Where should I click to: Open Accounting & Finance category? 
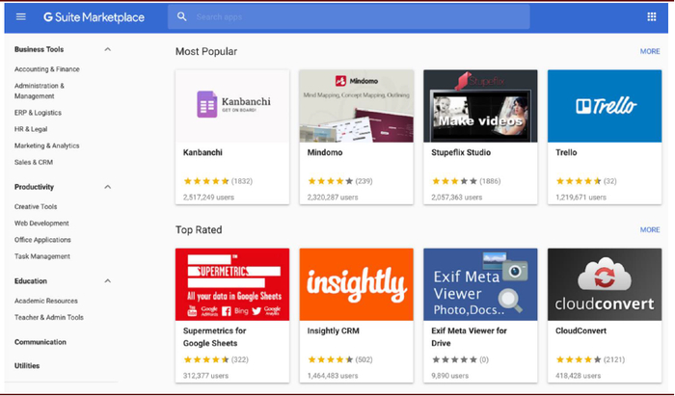coord(47,69)
